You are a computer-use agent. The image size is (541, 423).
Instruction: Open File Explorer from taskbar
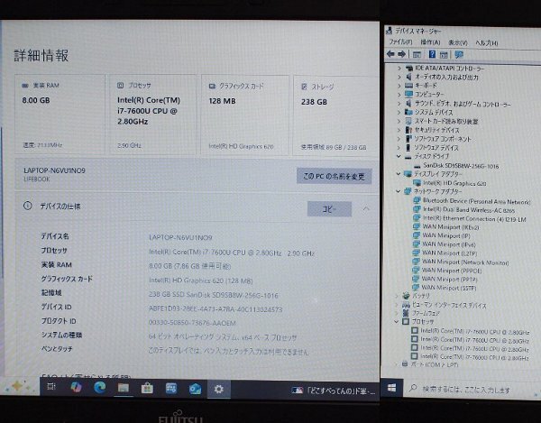pos(124,388)
